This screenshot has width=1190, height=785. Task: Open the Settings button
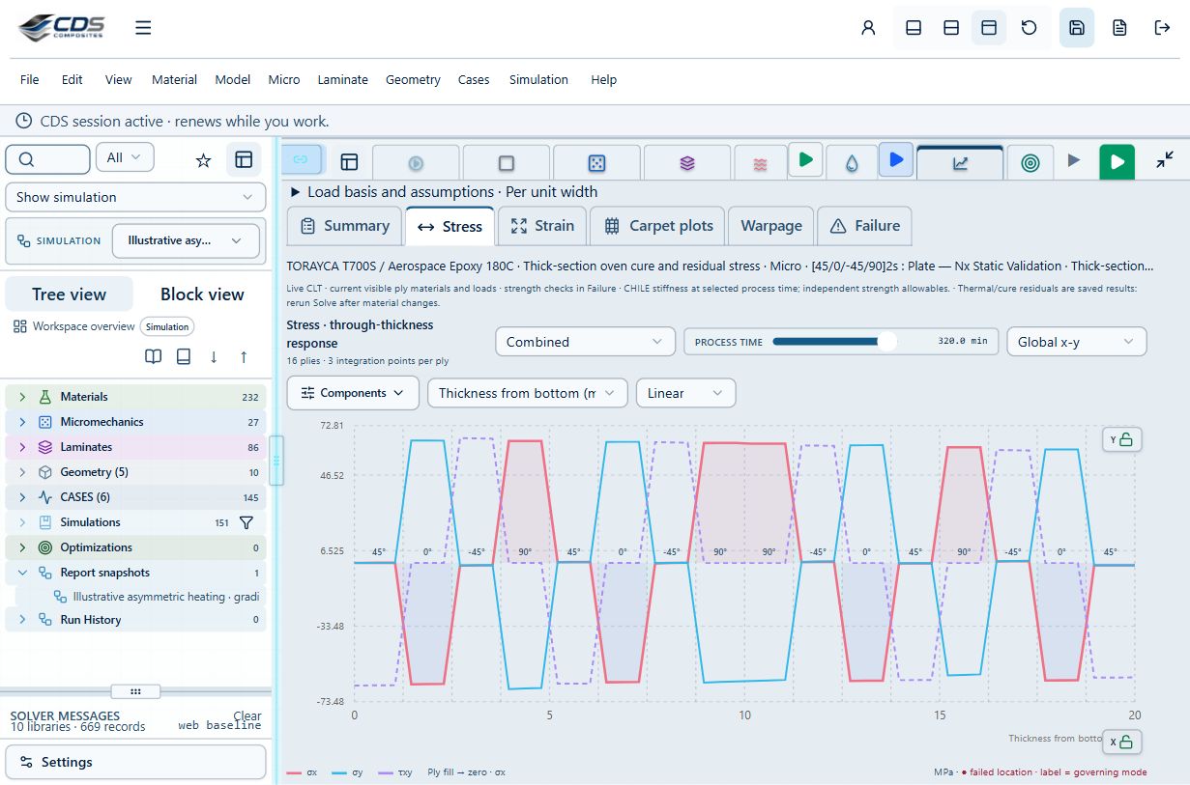click(x=135, y=762)
